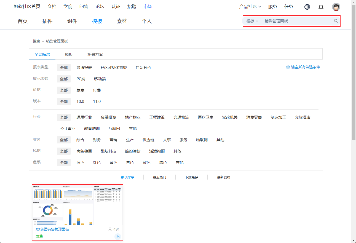Click 清空所有筛选条件 link
The width and height of the screenshot is (356, 243).
[x=305, y=67]
